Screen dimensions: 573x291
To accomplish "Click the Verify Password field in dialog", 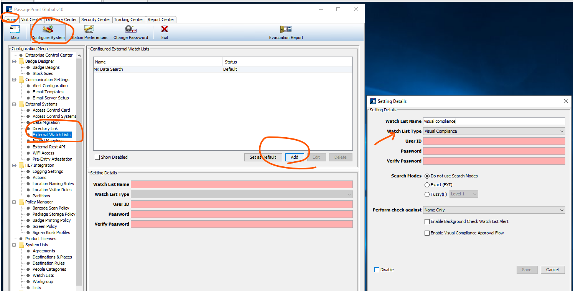I will [494, 161].
